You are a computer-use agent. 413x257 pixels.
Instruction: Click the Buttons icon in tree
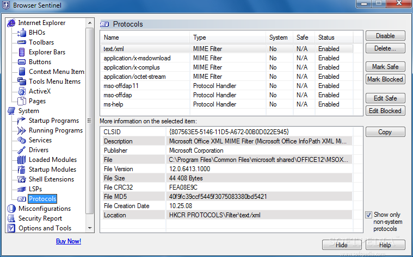coord(22,62)
